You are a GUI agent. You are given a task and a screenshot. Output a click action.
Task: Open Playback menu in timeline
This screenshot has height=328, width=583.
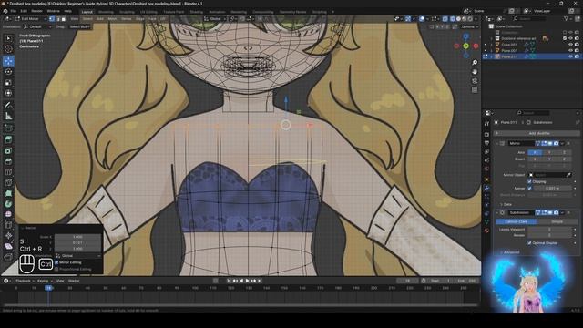25,281
